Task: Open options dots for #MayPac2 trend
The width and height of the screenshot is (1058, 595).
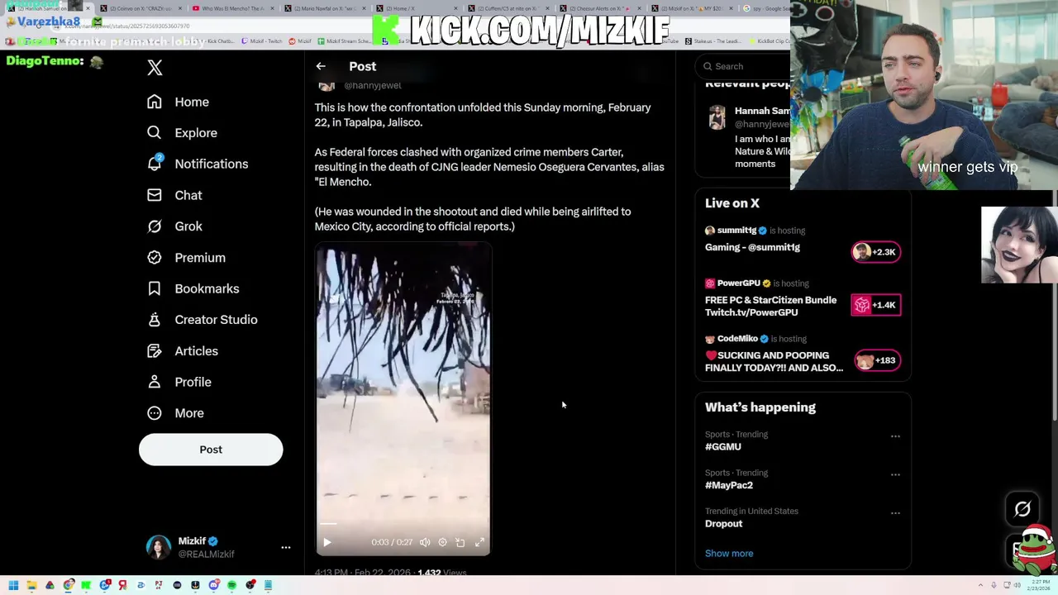Action: coord(895,474)
